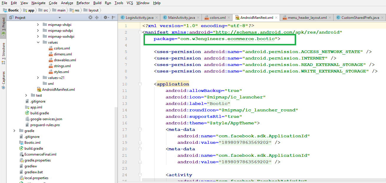Select strings.xml in the project tree

pyautogui.click(x=62, y=66)
